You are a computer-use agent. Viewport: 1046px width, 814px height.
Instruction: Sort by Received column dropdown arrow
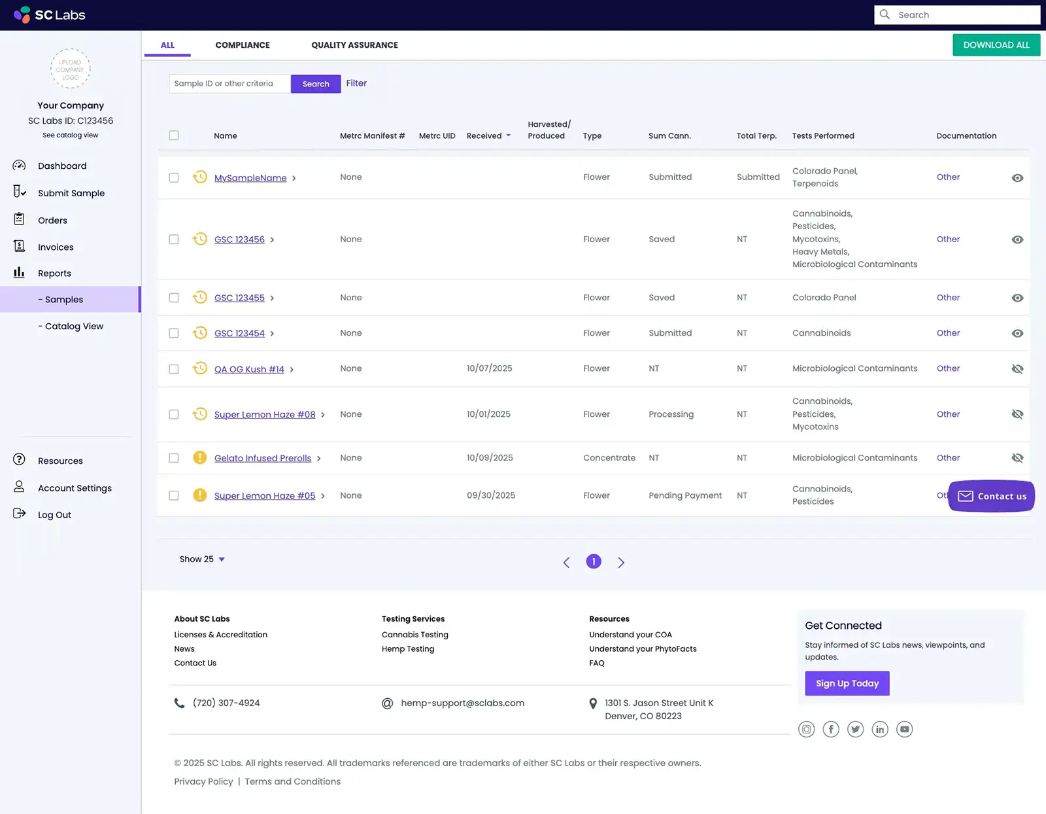(509, 135)
